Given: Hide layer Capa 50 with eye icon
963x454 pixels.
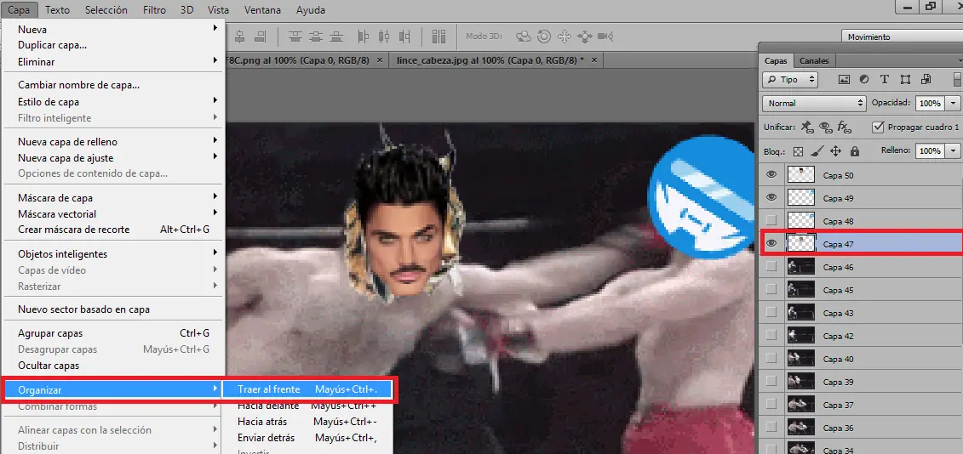Looking at the screenshot, I should pos(772,175).
